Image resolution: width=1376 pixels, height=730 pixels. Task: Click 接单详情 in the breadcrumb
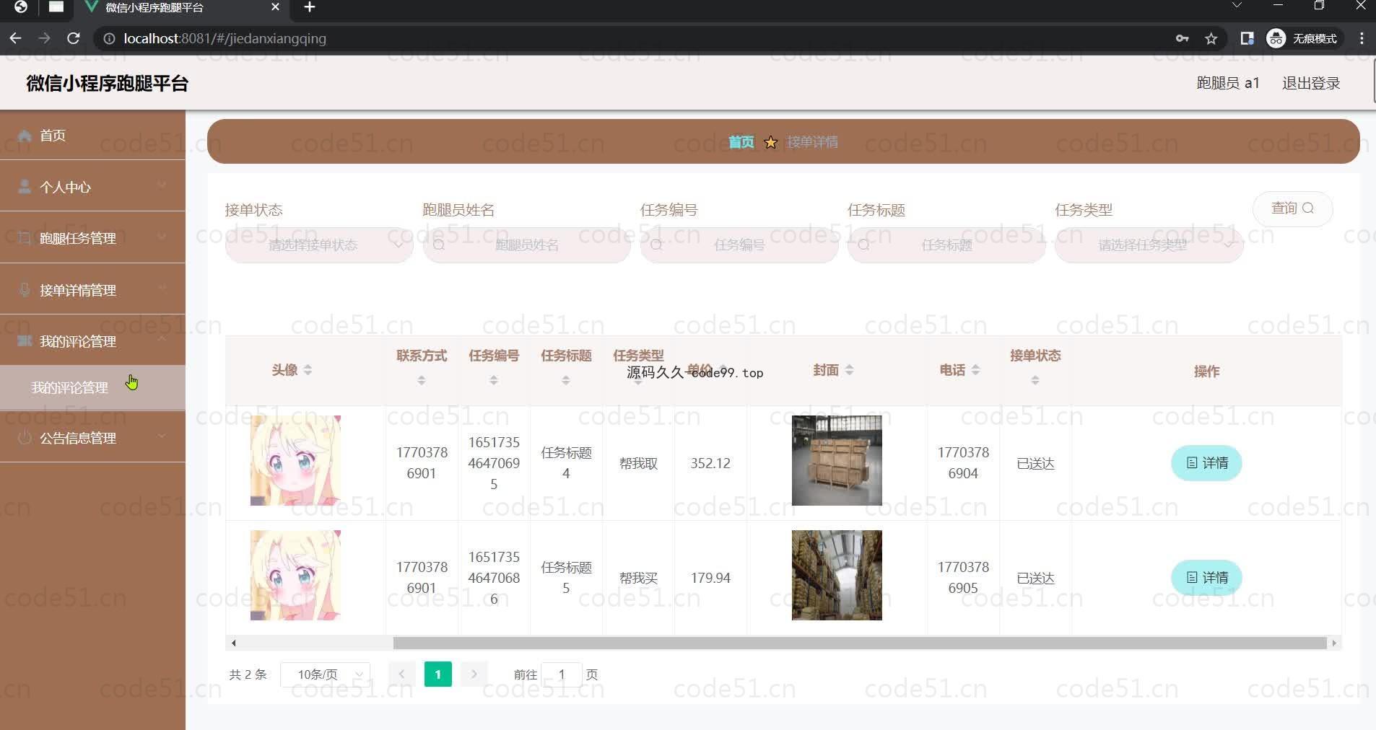(812, 142)
